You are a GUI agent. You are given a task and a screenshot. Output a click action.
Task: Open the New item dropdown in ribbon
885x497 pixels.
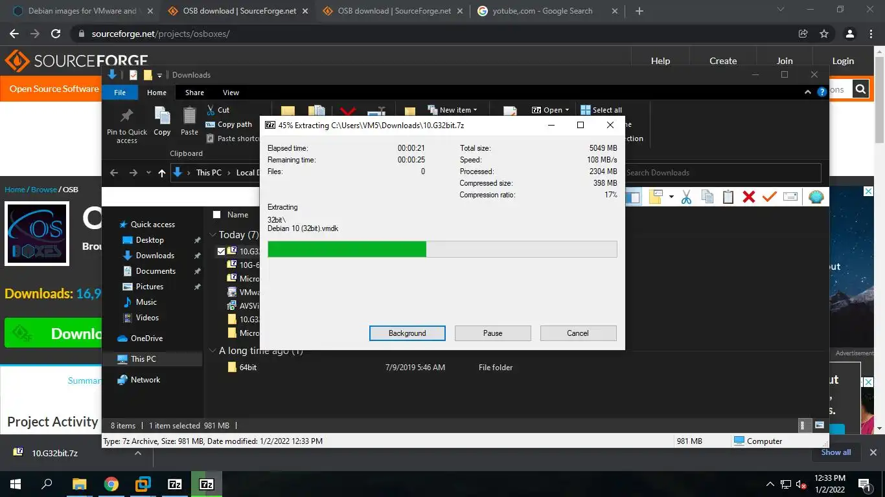pos(452,110)
